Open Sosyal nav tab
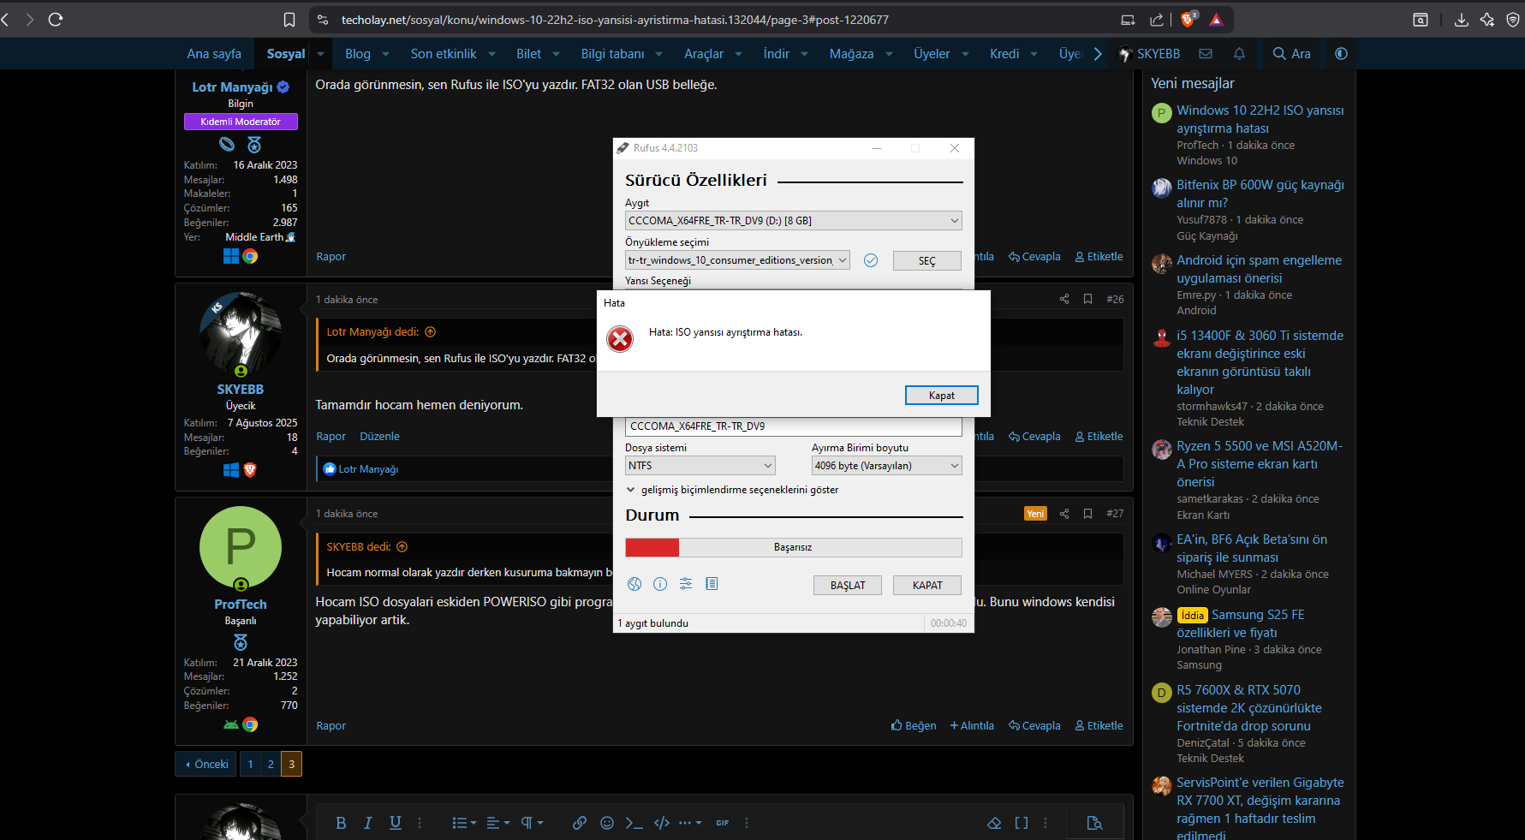Screen dimensions: 1525x840 coord(285,53)
